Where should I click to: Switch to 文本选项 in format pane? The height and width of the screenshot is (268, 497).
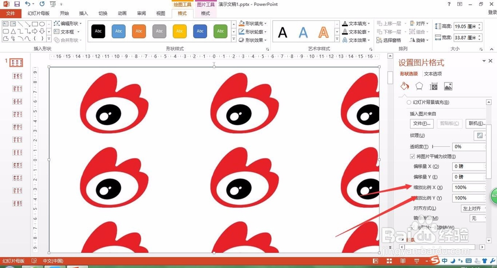click(x=433, y=74)
